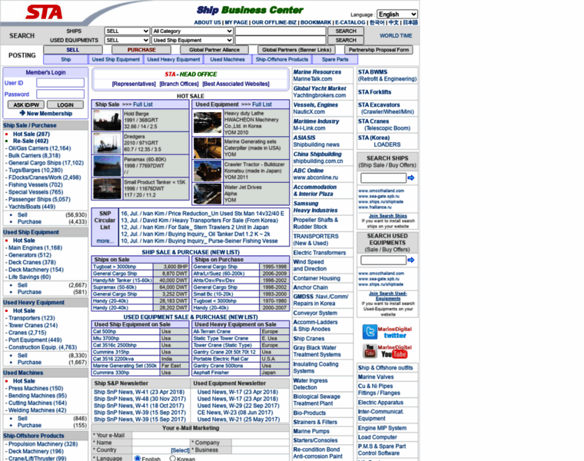Open the Used Equipments SELL dropdown
584x461 pixels.
point(127,40)
